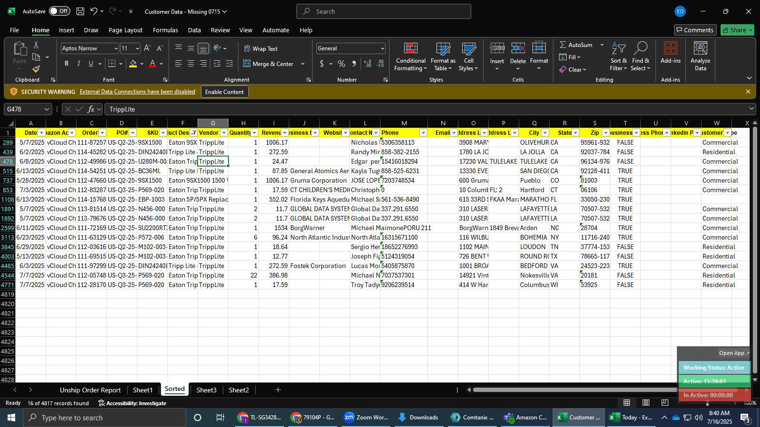This screenshot has height=427, width=760.
Task: Click Share button
Action: pos(737,30)
